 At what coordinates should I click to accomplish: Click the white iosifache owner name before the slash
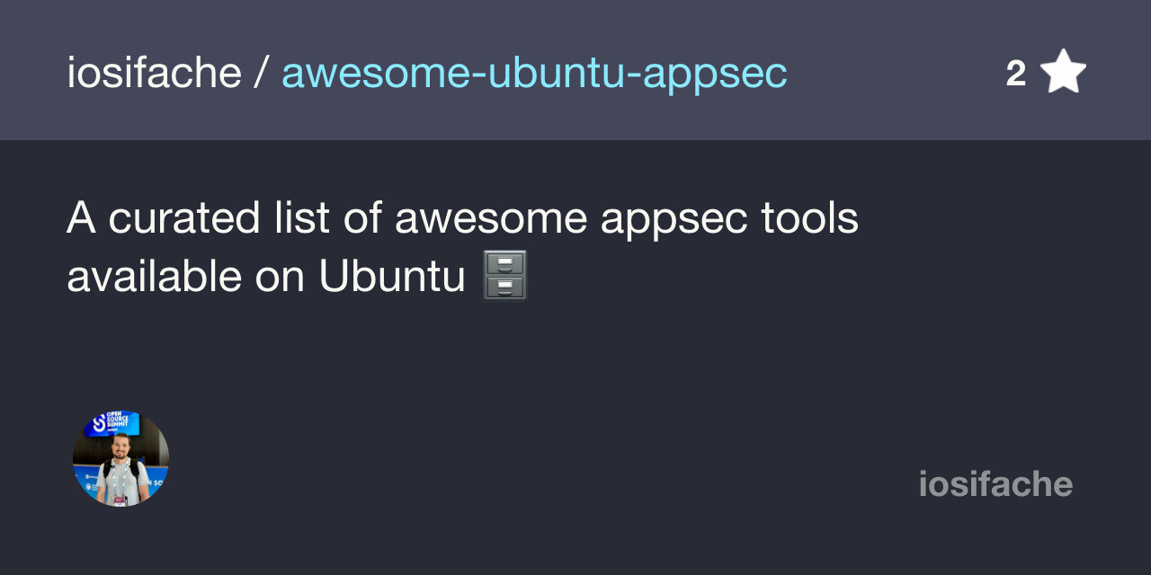[x=154, y=74]
